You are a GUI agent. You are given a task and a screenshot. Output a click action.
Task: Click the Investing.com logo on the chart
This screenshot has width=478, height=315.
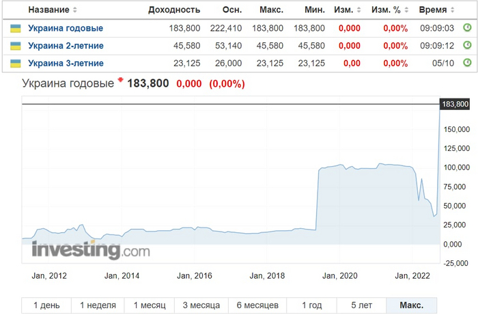click(x=90, y=250)
